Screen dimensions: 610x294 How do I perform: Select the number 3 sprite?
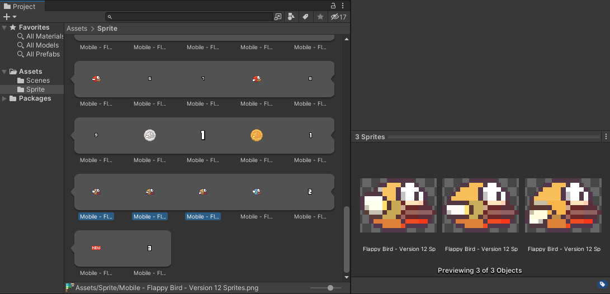click(x=149, y=248)
